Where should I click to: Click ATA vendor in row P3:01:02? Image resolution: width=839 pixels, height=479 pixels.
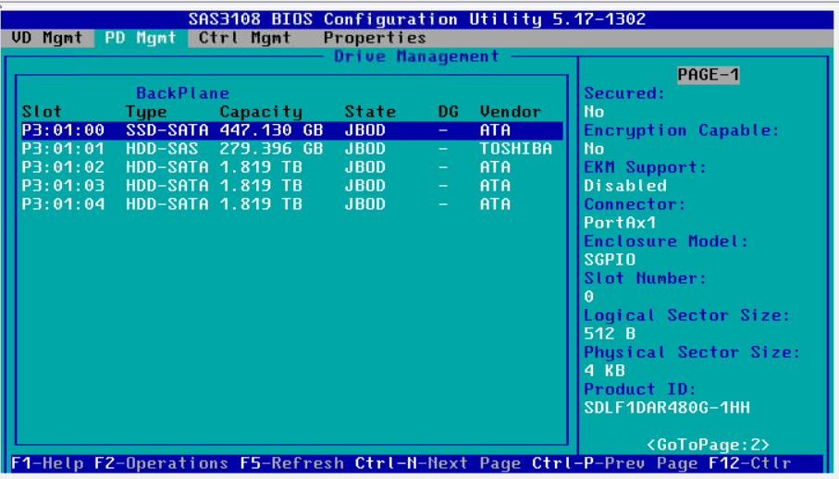495,167
